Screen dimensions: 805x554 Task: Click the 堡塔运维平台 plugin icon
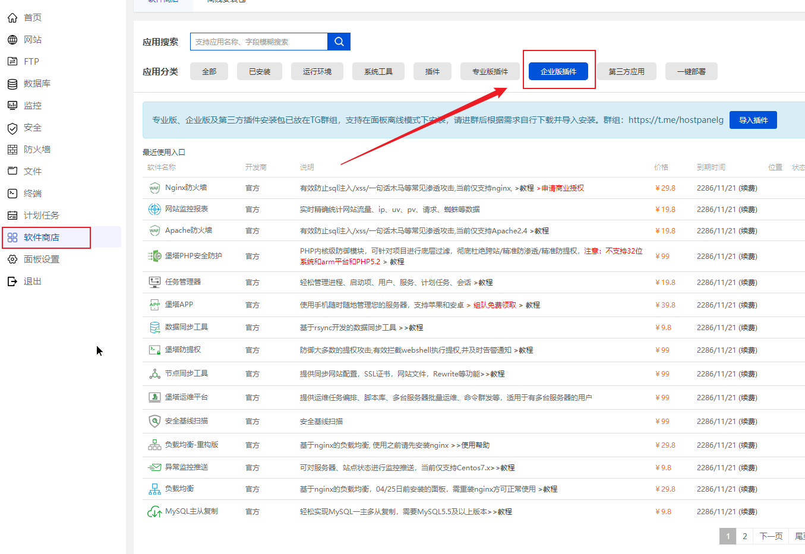pyautogui.click(x=154, y=397)
